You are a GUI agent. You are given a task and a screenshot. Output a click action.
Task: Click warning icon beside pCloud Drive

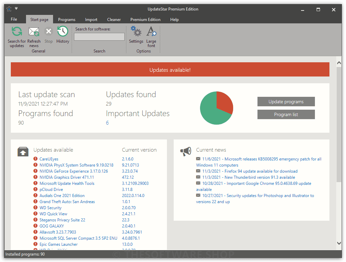click(35, 189)
